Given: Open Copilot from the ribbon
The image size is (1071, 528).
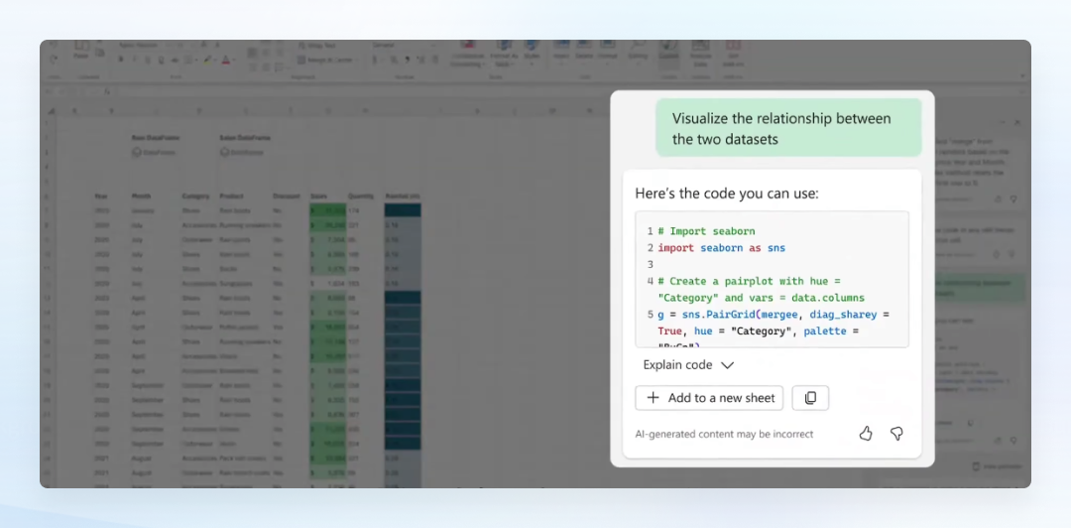Looking at the screenshot, I should tap(668, 53).
